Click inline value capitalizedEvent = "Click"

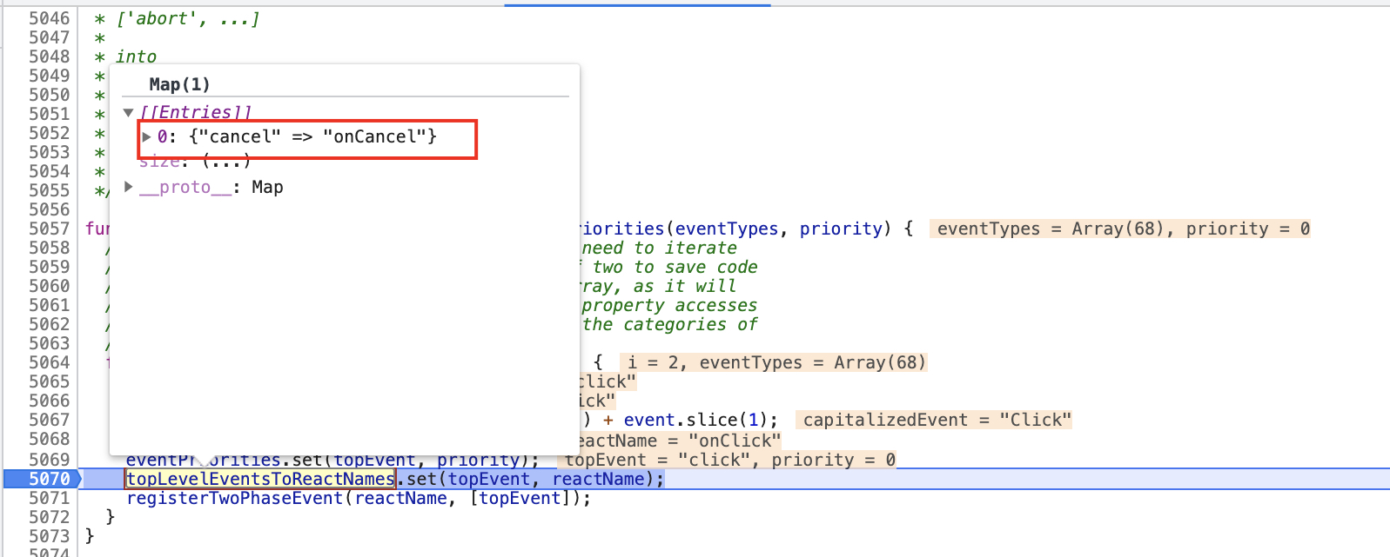pyautogui.click(x=933, y=420)
